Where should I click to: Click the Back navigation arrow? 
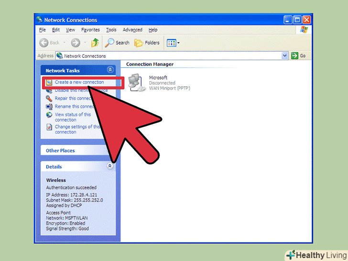click(x=43, y=43)
